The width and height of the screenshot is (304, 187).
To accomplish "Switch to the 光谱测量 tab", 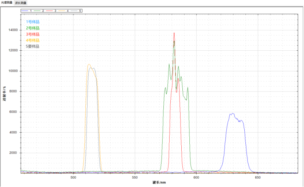I will [7, 3].
